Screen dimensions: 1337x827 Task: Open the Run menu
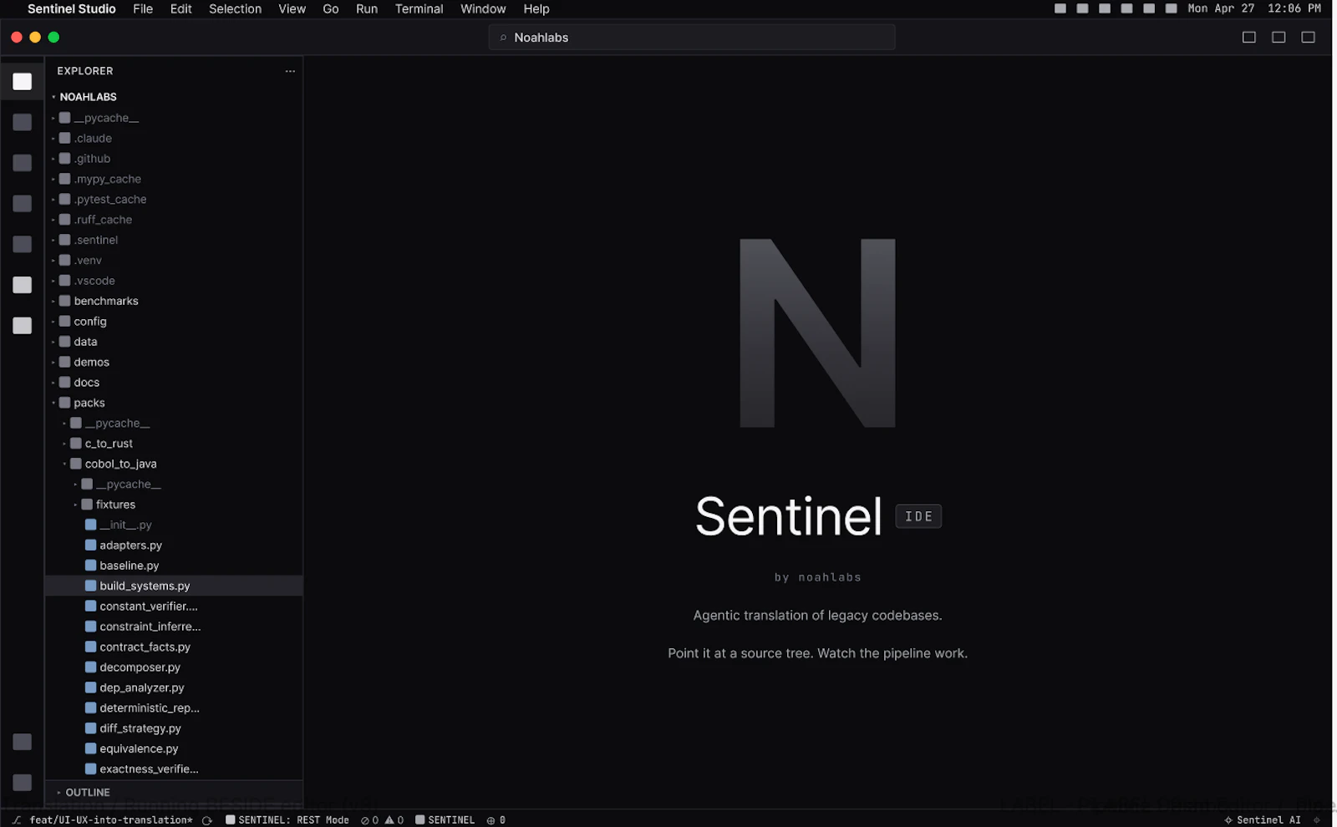tap(367, 9)
